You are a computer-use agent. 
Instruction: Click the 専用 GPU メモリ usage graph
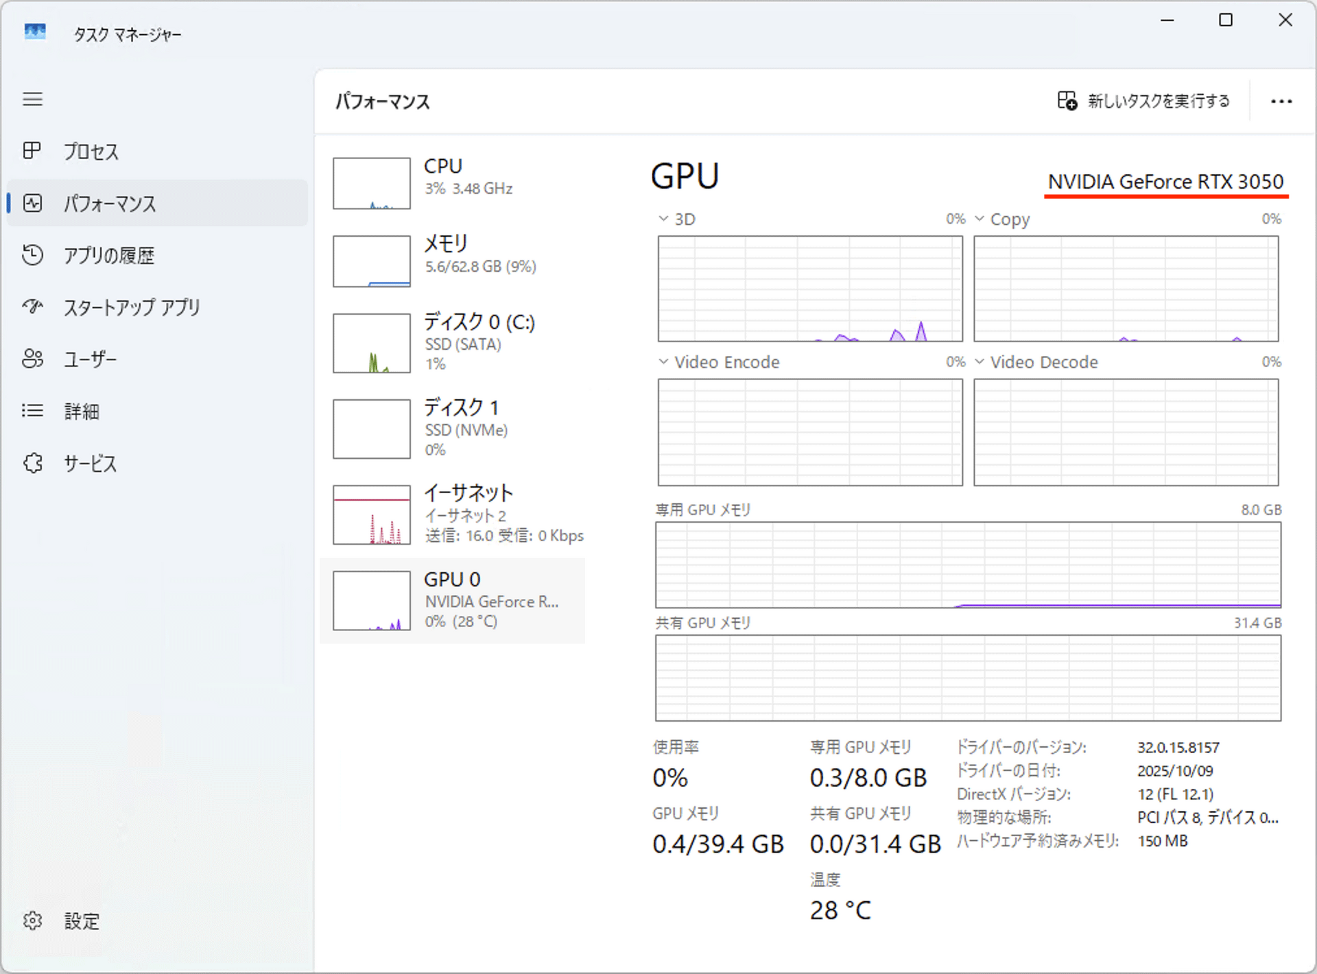point(968,565)
